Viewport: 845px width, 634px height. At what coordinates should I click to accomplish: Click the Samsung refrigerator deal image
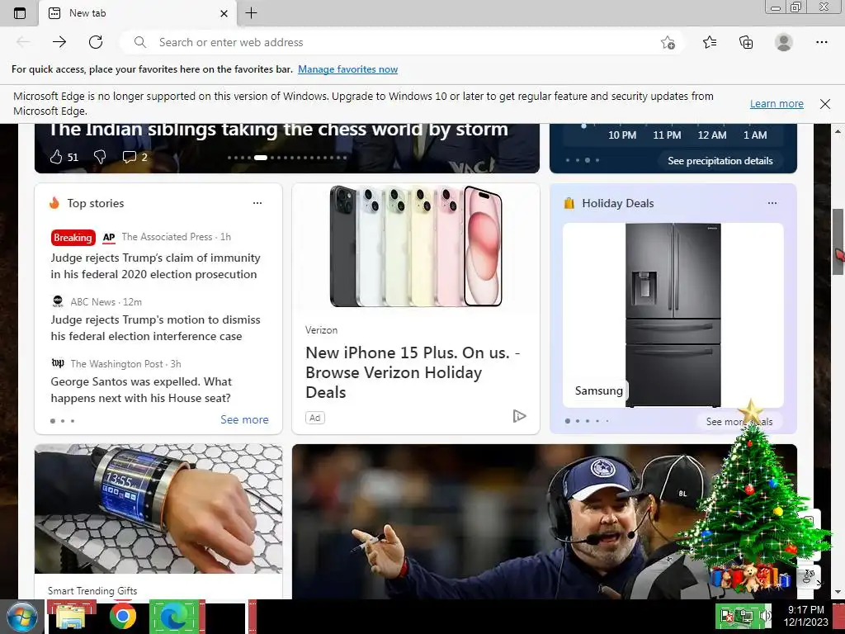[673, 315]
